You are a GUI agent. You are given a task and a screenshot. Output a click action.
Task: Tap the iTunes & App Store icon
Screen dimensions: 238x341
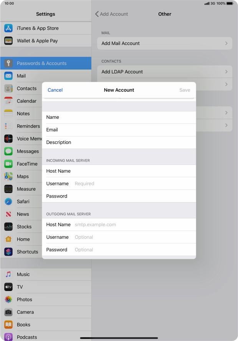click(8, 28)
